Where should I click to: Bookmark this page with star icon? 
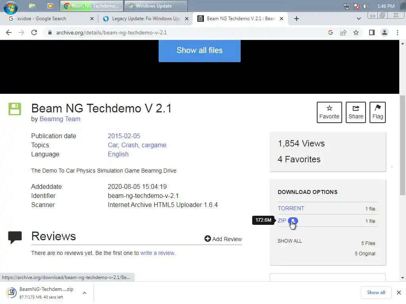tap(356, 32)
